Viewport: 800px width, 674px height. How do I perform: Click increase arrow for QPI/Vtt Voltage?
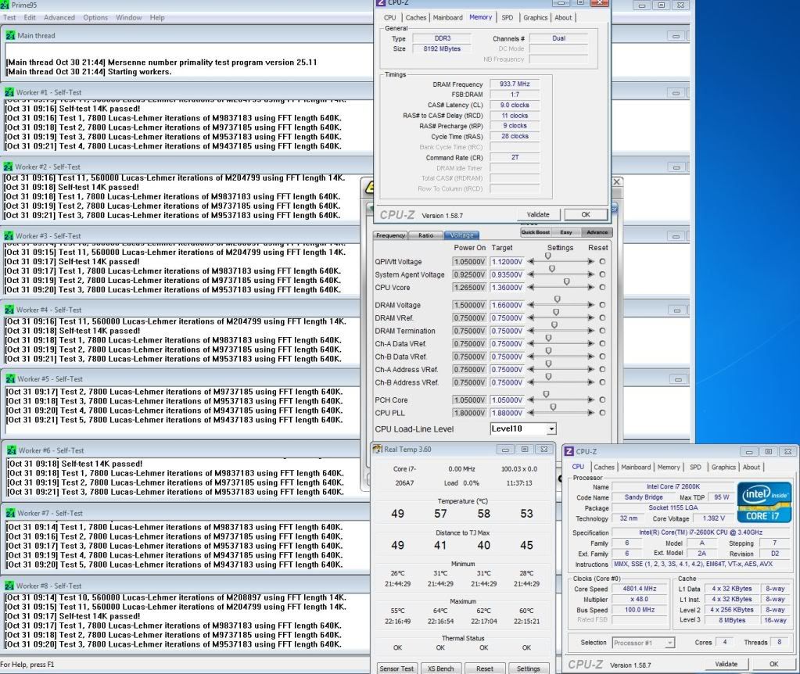point(591,261)
